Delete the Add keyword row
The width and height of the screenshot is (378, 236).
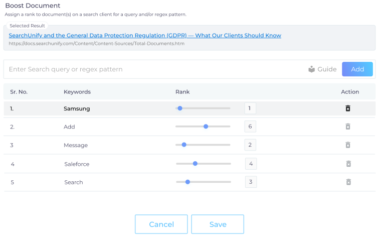[347, 127]
